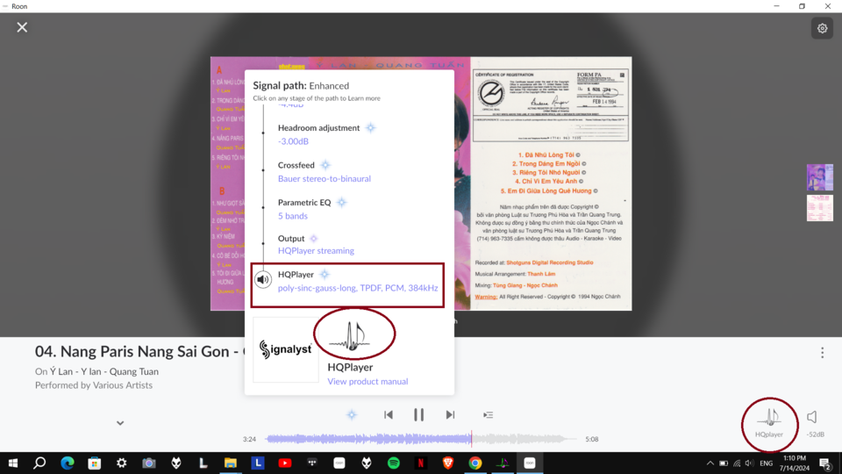842x474 pixels.
Task: Click the HQPlayer streaming output link
Action: point(316,251)
